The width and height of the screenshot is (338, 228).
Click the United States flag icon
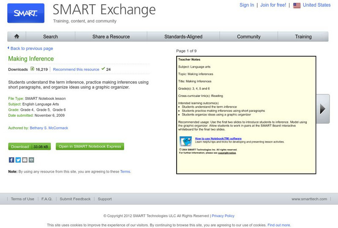click(297, 5)
